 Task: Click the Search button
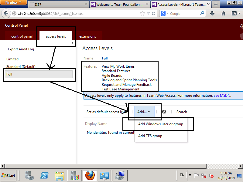click(x=182, y=112)
